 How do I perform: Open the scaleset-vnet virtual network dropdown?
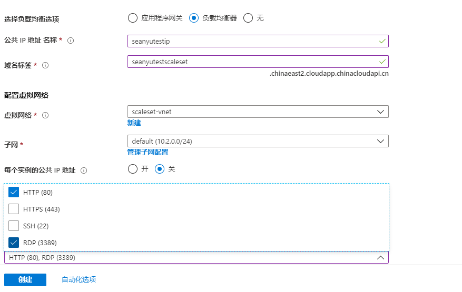(258, 112)
